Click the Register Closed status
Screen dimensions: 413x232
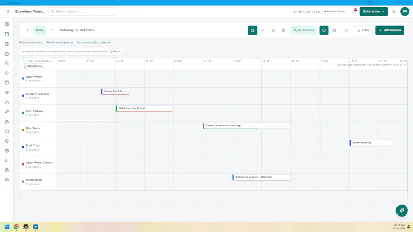click(335, 11)
